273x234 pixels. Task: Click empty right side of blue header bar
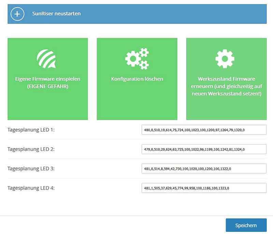205,14
